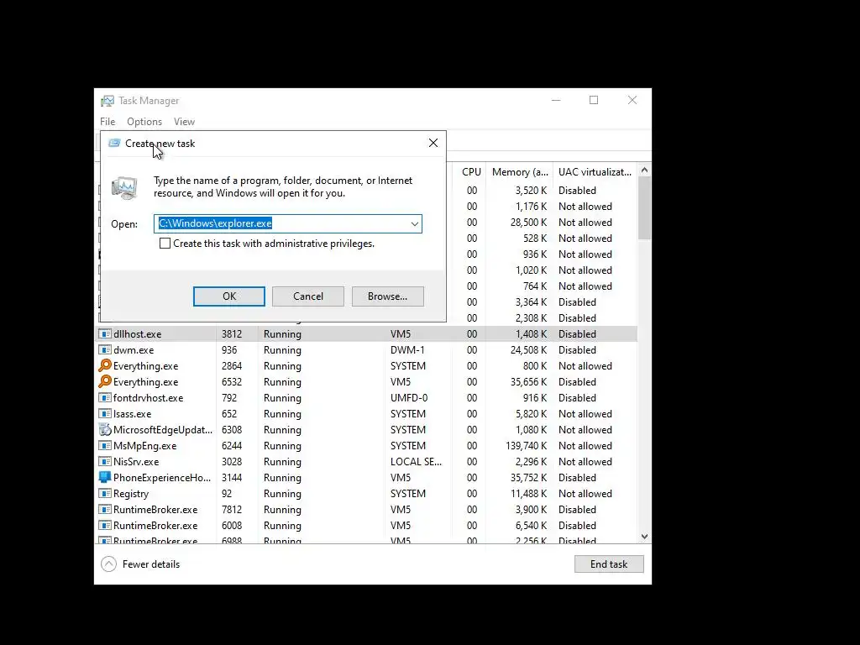Click the PhoneExperienceHost process icon

point(105,477)
